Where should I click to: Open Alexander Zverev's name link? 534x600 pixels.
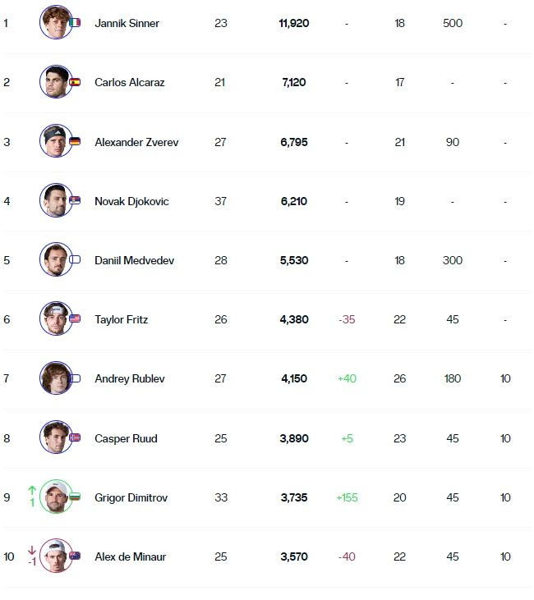pyautogui.click(x=136, y=142)
